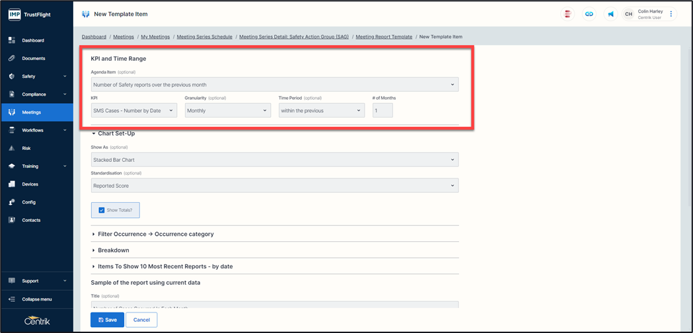
Task: Click the Save button
Action: coord(106,320)
